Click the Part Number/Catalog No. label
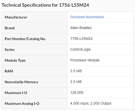Image resolution: width=135 pixels, height=111 pixels. [x=25, y=39]
